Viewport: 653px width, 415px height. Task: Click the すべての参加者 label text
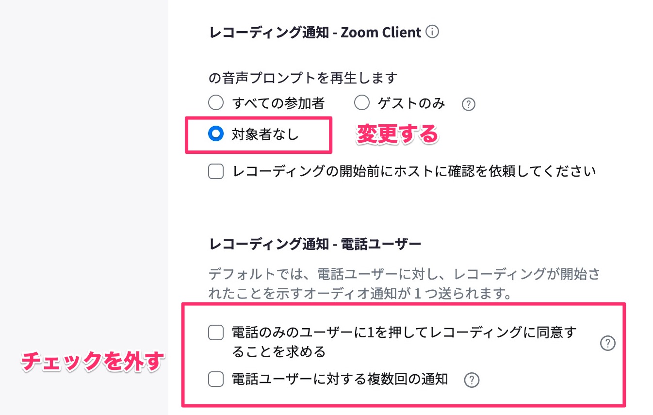point(278,103)
